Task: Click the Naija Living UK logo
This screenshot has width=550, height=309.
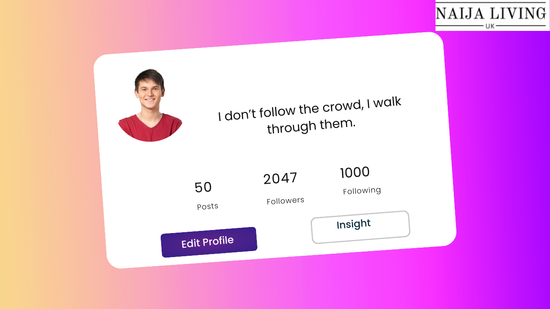Action: tap(492, 15)
